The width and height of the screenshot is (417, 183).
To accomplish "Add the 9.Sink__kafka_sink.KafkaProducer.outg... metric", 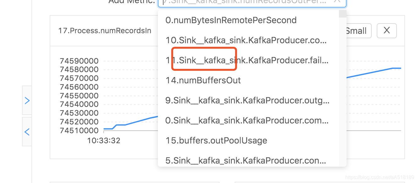I will click(x=247, y=101).
